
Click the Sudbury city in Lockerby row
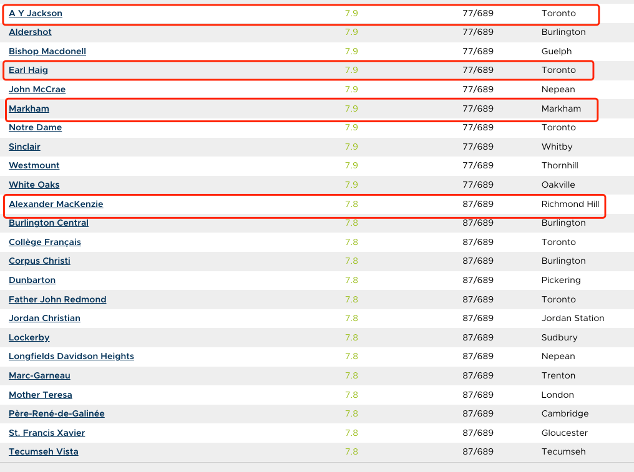coord(560,337)
